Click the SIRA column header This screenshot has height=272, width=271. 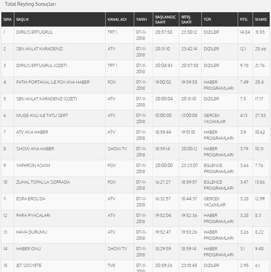7,19
